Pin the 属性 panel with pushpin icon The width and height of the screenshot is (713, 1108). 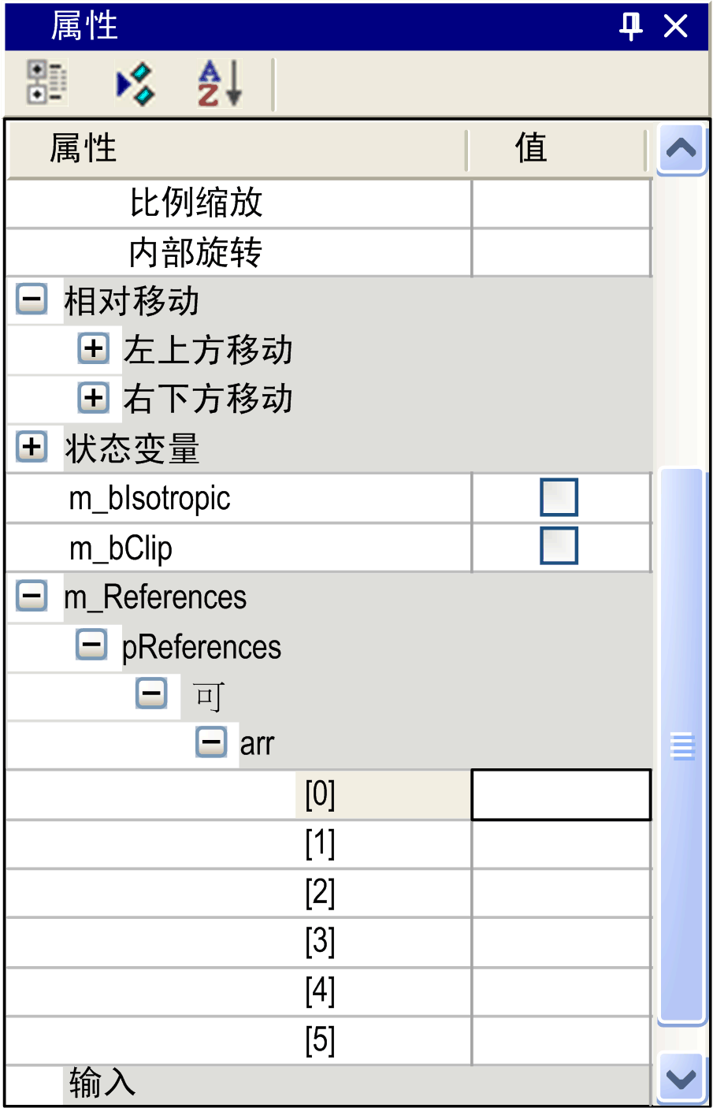pos(630,26)
